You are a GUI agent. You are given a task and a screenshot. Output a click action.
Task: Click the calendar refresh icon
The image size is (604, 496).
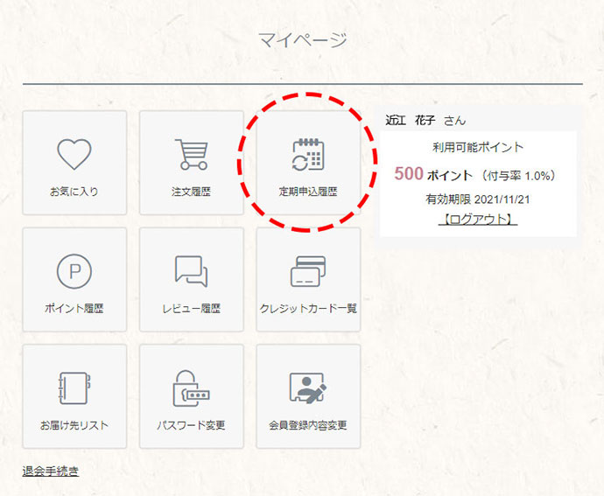pyautogui.click(x=308, y=154)
